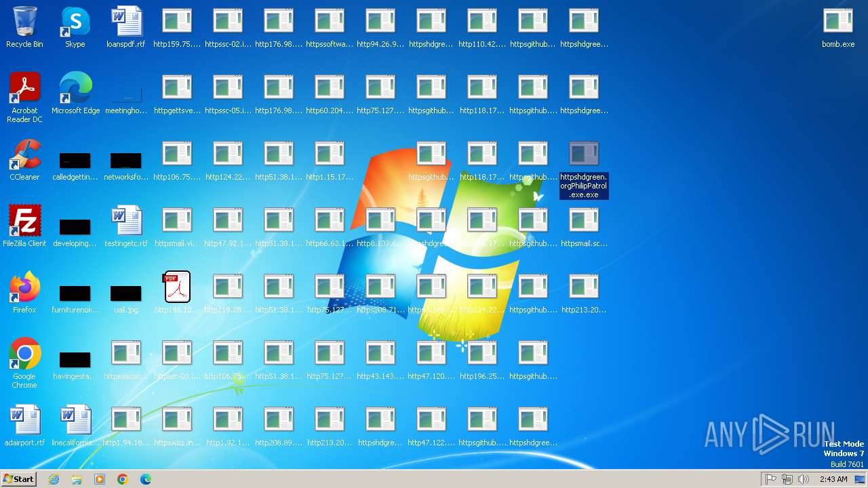Click the http47.92.1 desktop file
The height and width of the screenshot is (488, 868).
[228, 226]
